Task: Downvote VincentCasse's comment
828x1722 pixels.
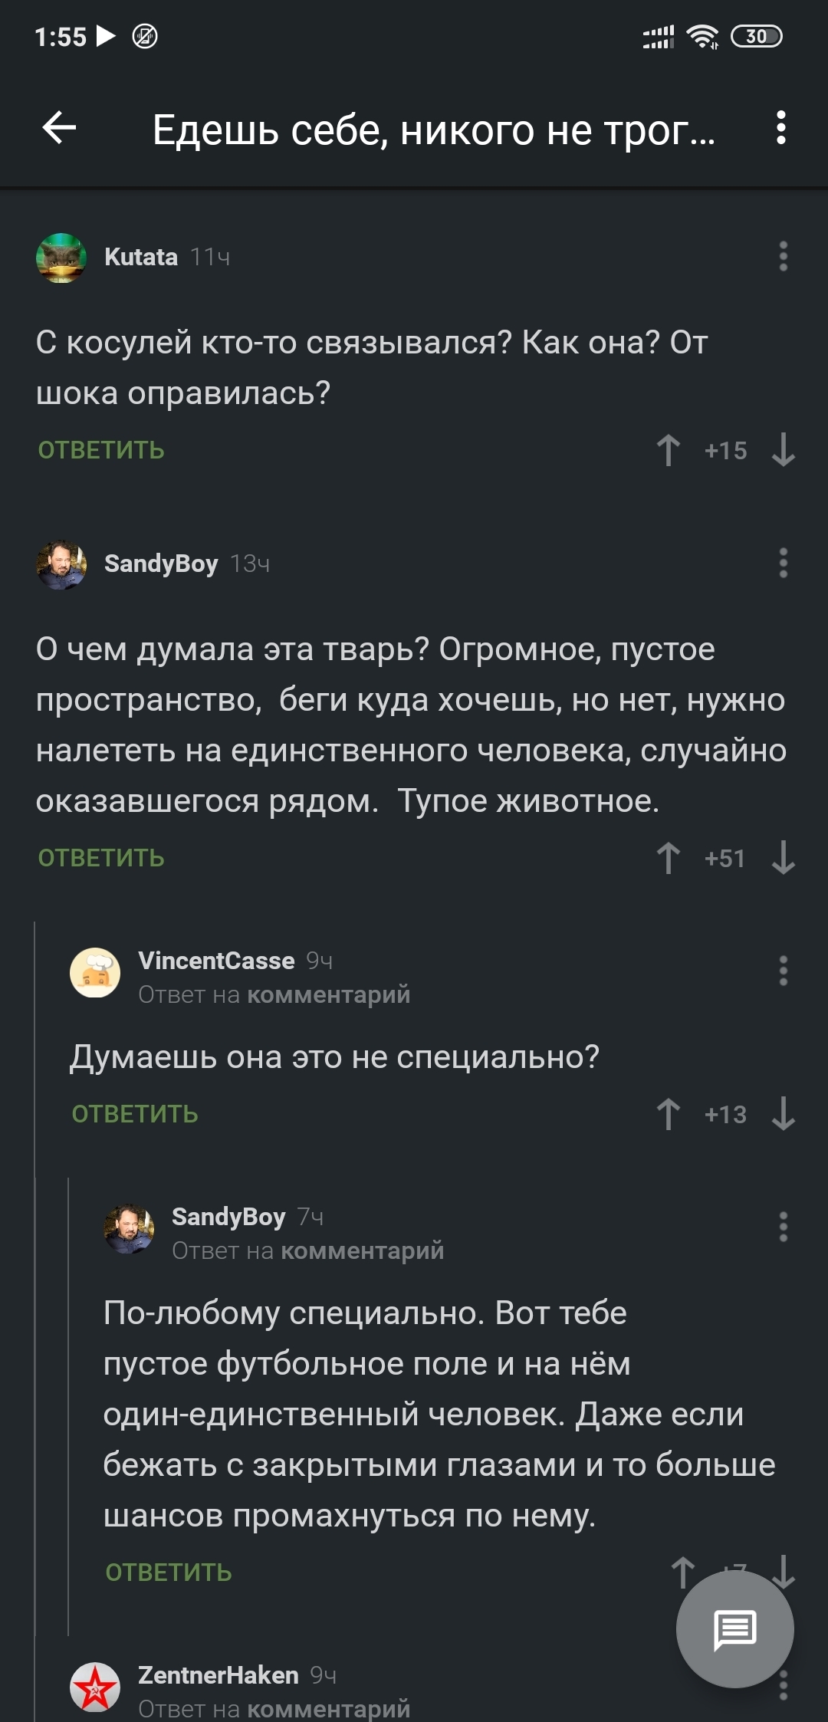Action: 783,1114
